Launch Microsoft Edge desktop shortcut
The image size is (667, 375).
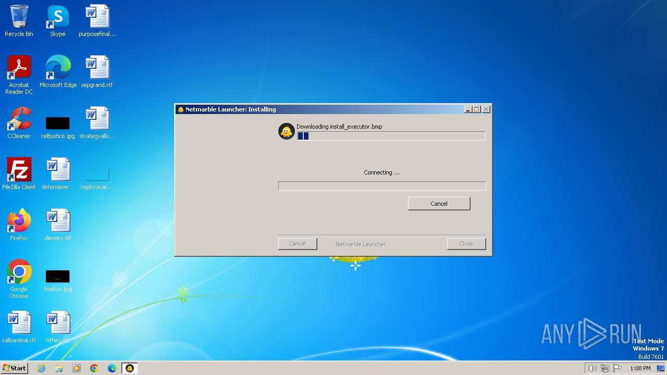pos(58,72)
